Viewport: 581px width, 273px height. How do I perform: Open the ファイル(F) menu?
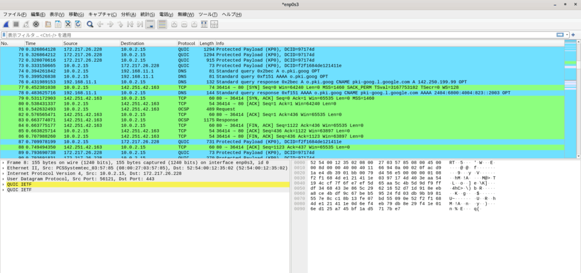(x=14, y=14)
